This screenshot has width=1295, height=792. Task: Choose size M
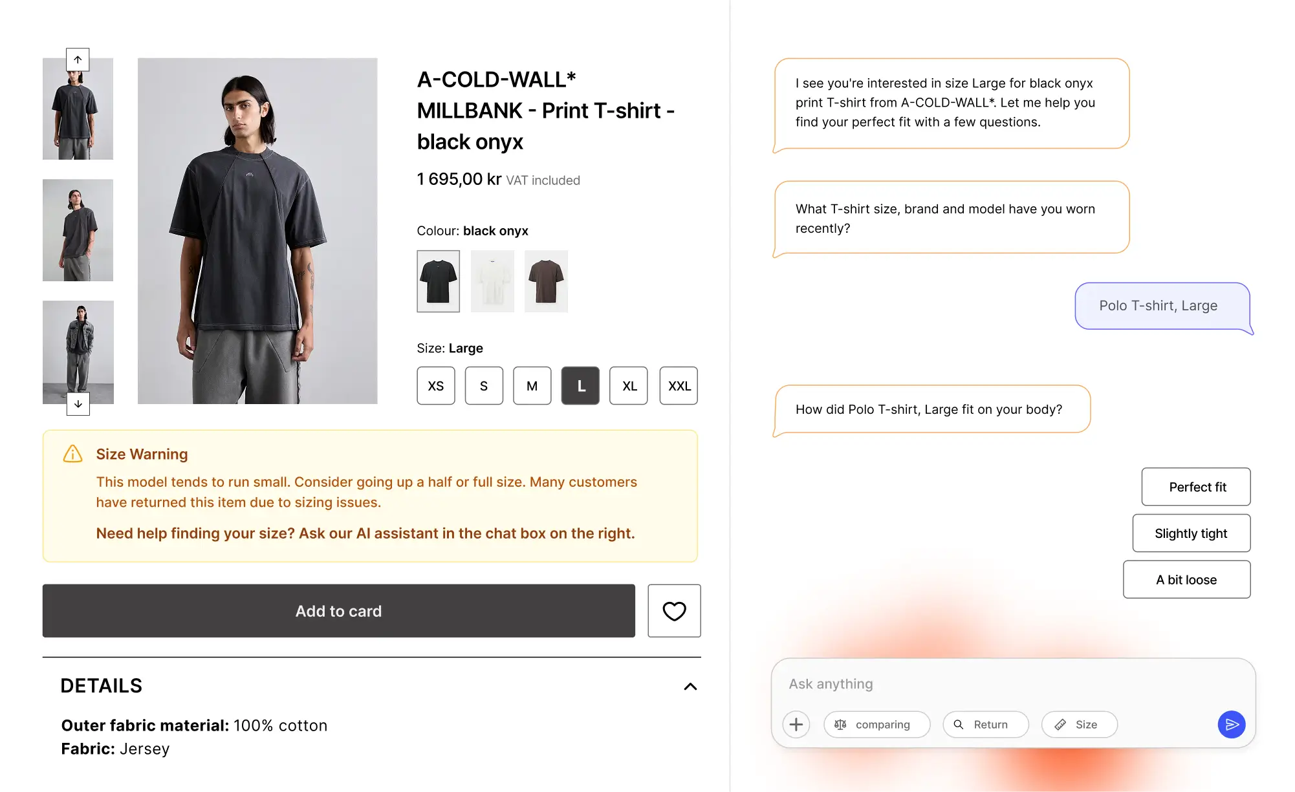click(x=532, y=386)
